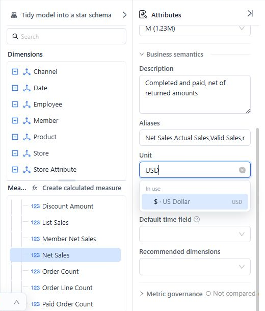Click the Channel dimension hierarchy icon
This screenshot has height=311, width=265.
(27, 71)
